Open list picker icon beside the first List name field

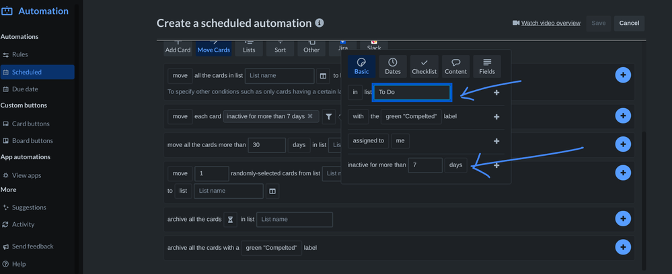pyautogui.click(x=323, y=76)
